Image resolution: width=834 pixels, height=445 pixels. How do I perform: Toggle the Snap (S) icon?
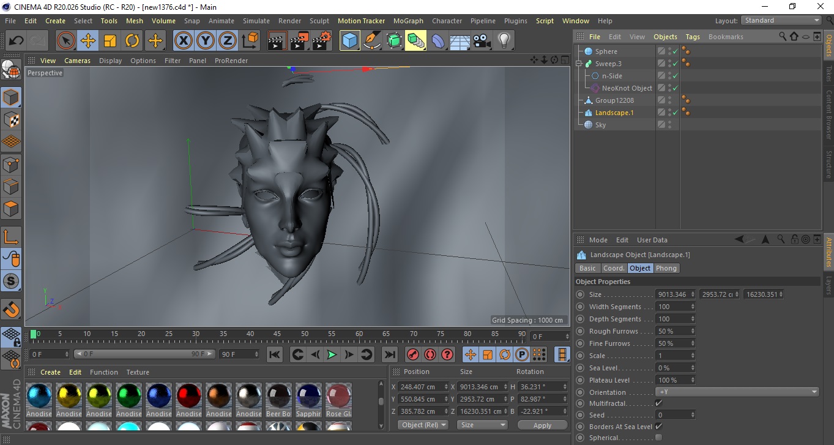[x=11, y=282]
